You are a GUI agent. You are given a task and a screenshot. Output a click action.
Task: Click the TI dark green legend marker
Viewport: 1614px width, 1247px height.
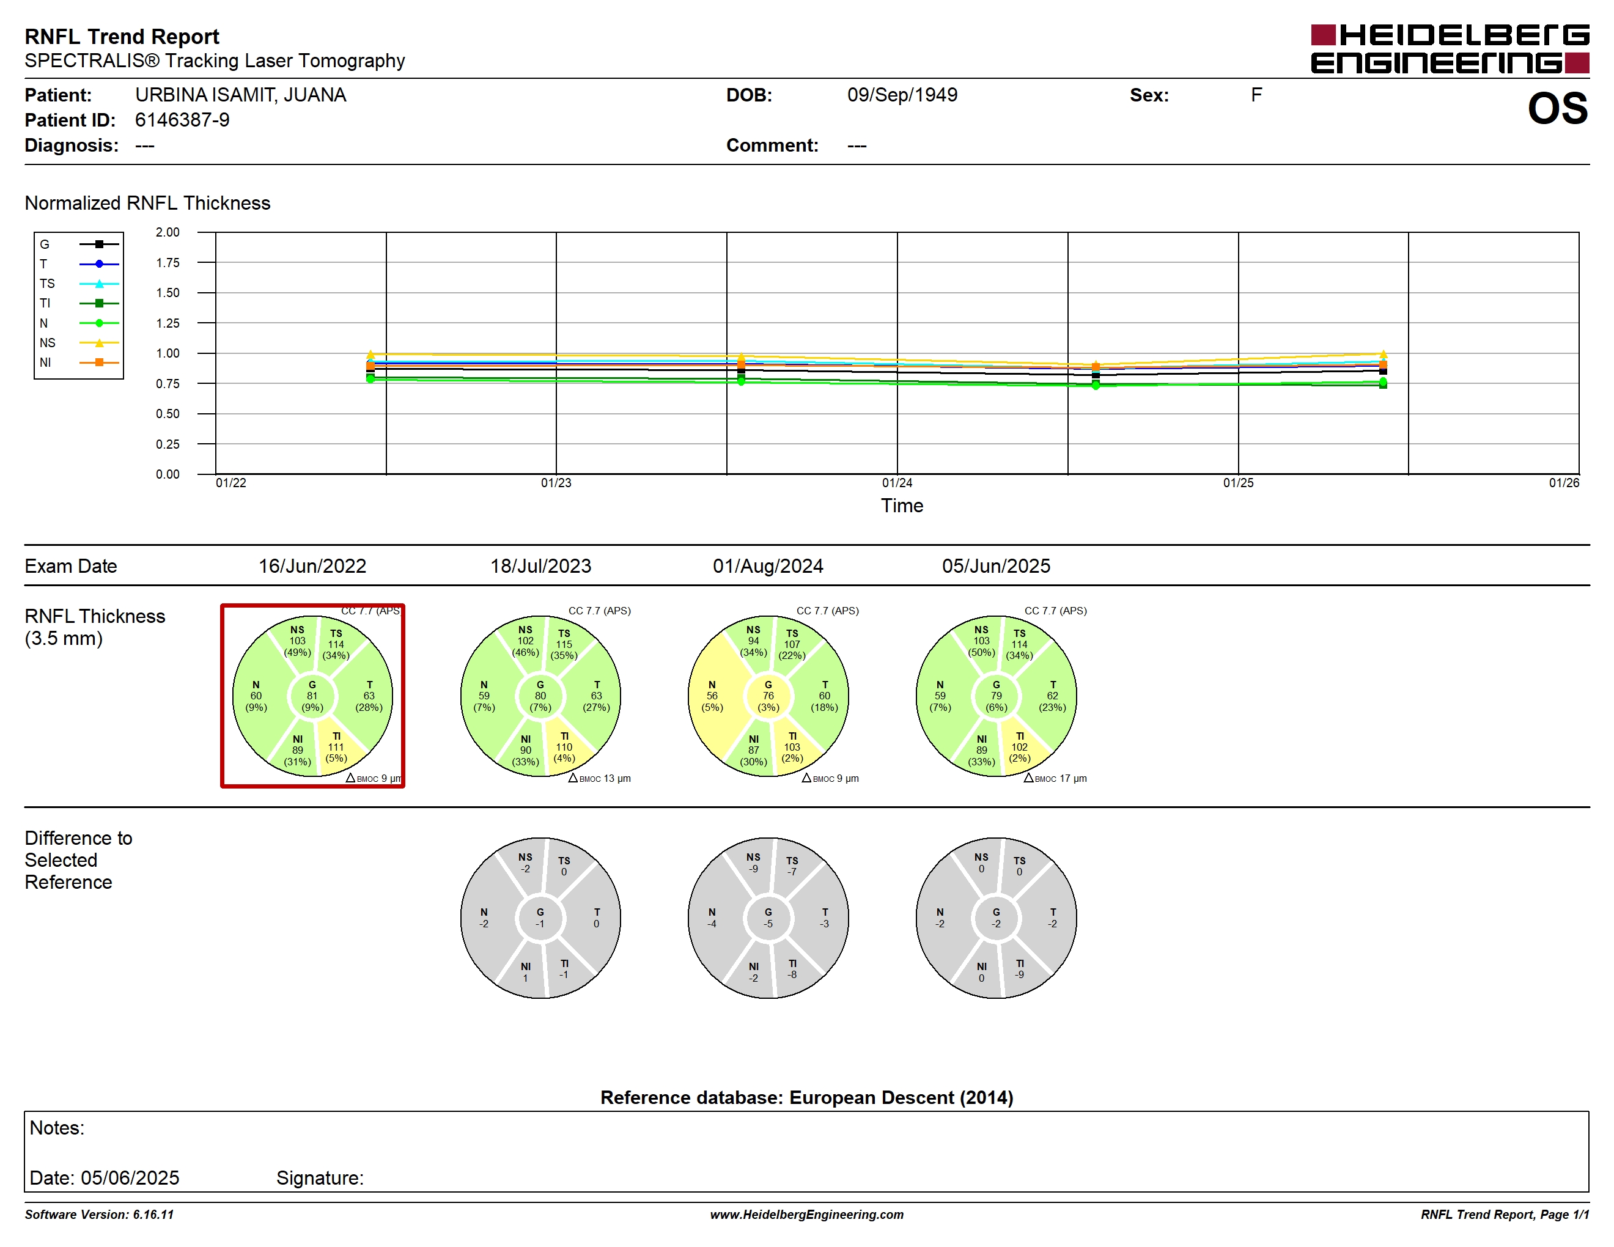point(99,303)
